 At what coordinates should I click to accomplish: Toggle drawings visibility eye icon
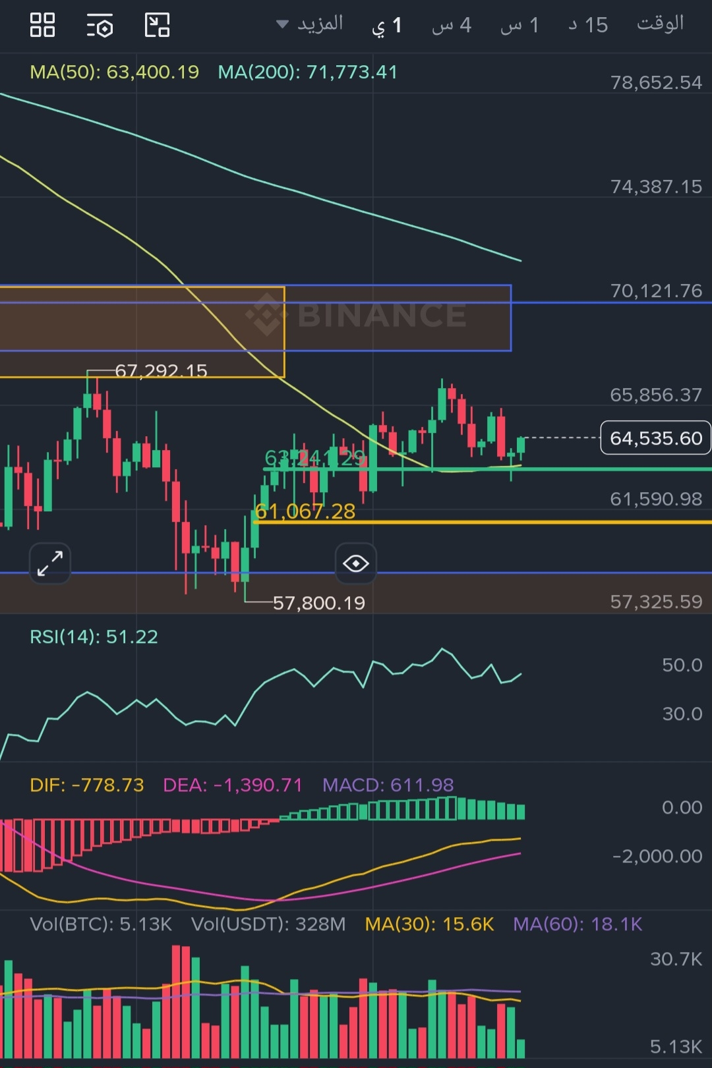tap(356, 563)
